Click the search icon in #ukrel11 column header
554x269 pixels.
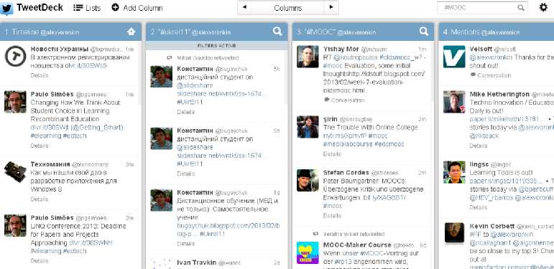(277, 32)
